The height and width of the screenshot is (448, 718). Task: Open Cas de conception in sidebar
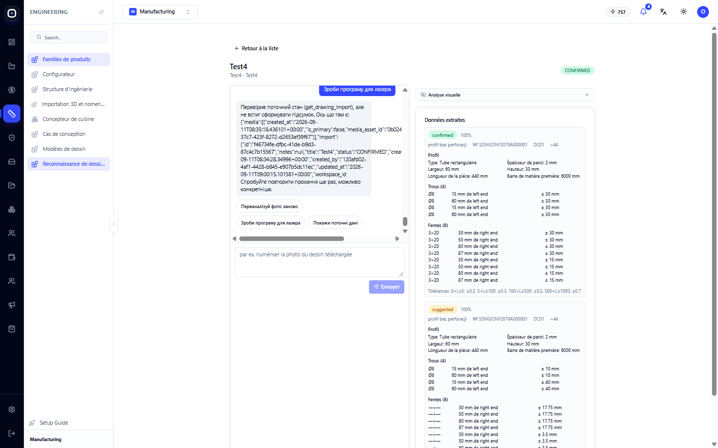click(68, 134)
